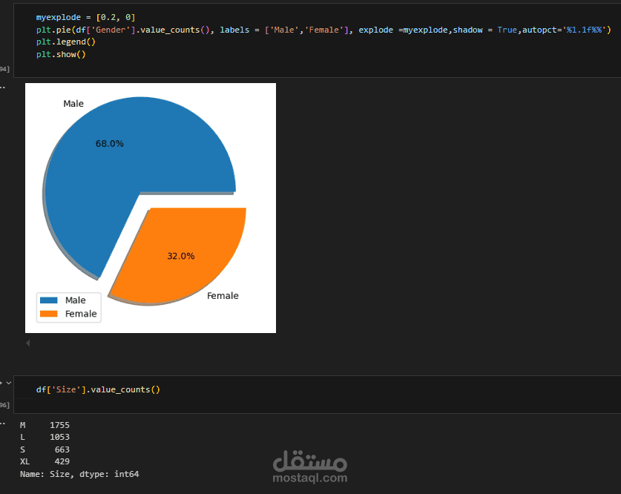This screenshot has height=494, width=621.
Task: Click the Female label beside orange slice
Action: [223, 296]
